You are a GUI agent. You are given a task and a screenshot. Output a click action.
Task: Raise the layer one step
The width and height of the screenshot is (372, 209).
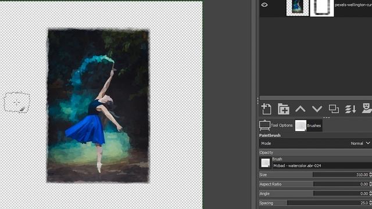coord(300,109)
